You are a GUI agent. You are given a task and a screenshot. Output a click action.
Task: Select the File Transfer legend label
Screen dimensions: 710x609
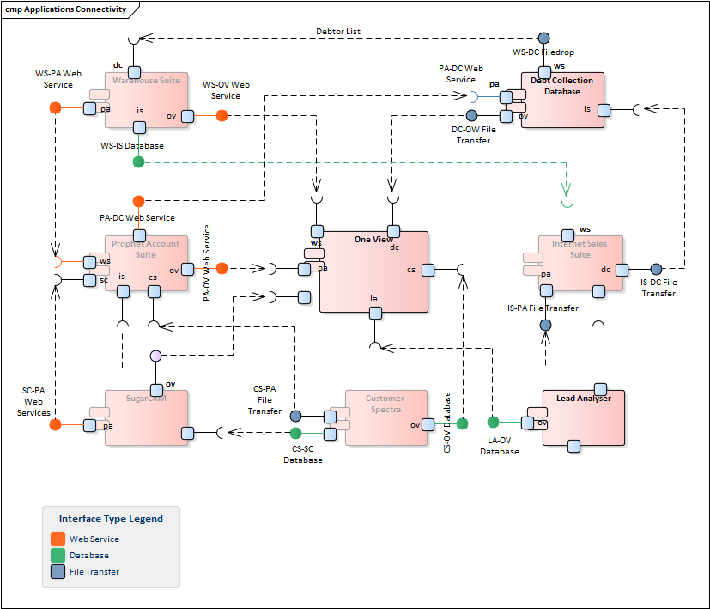point(94,571)
